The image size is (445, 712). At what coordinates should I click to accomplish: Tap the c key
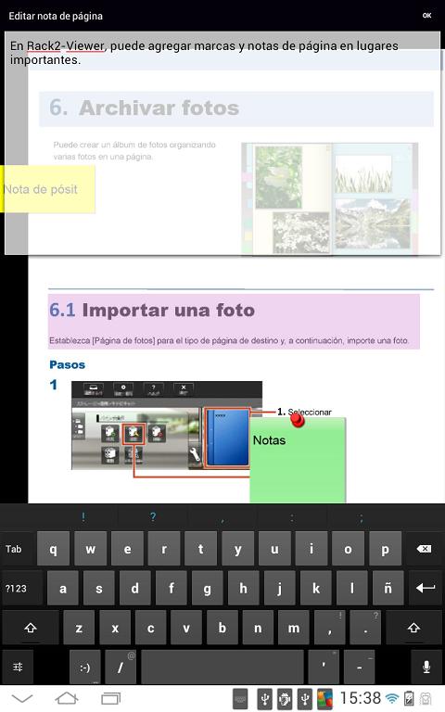151,628
